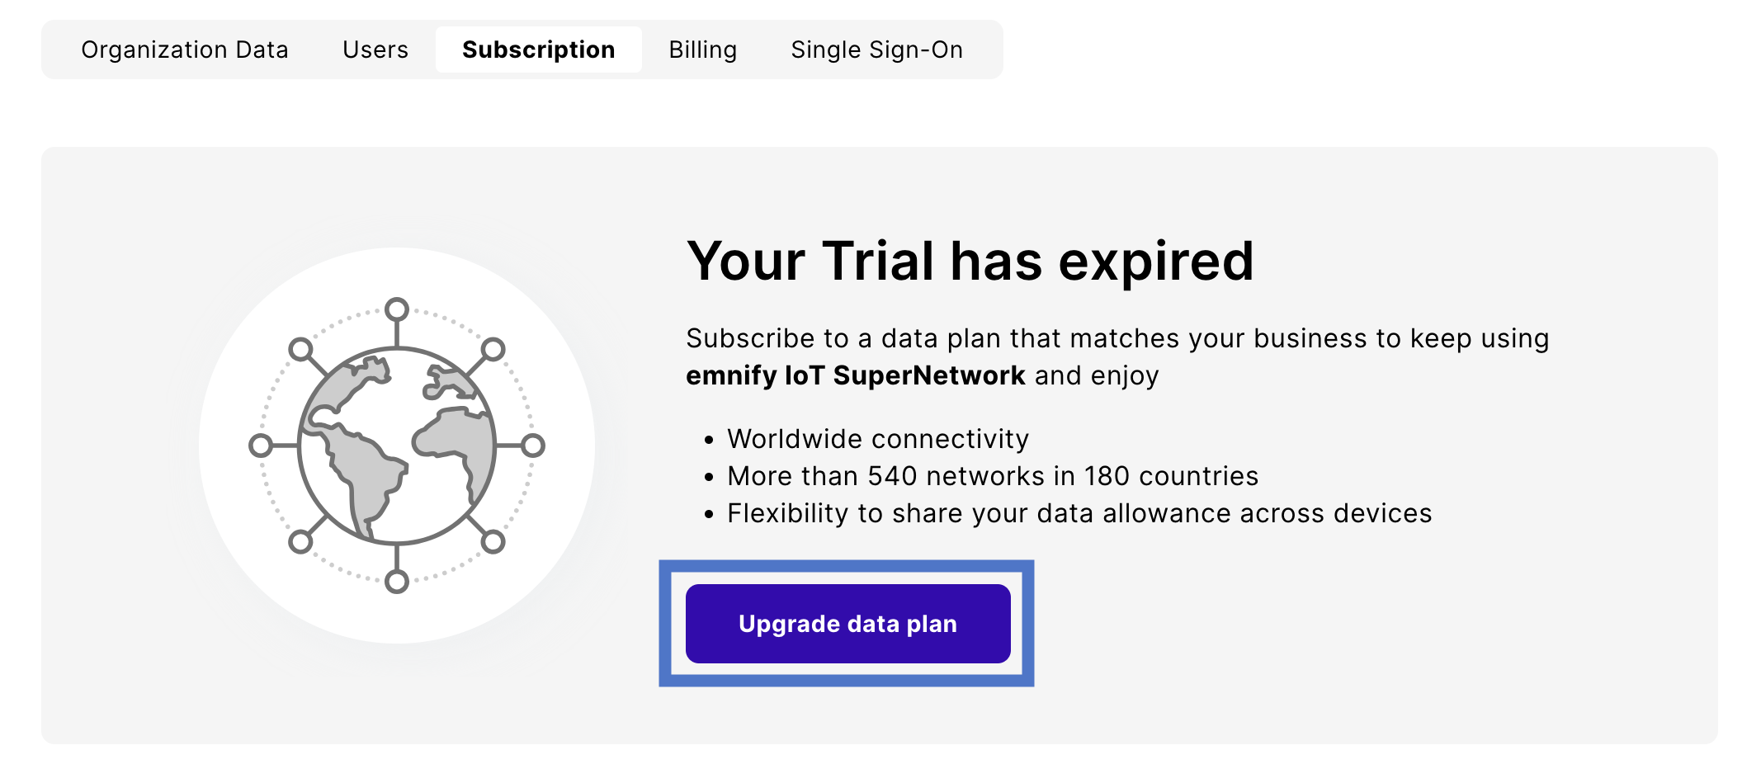Click the top node above the globe

(397, 309)
